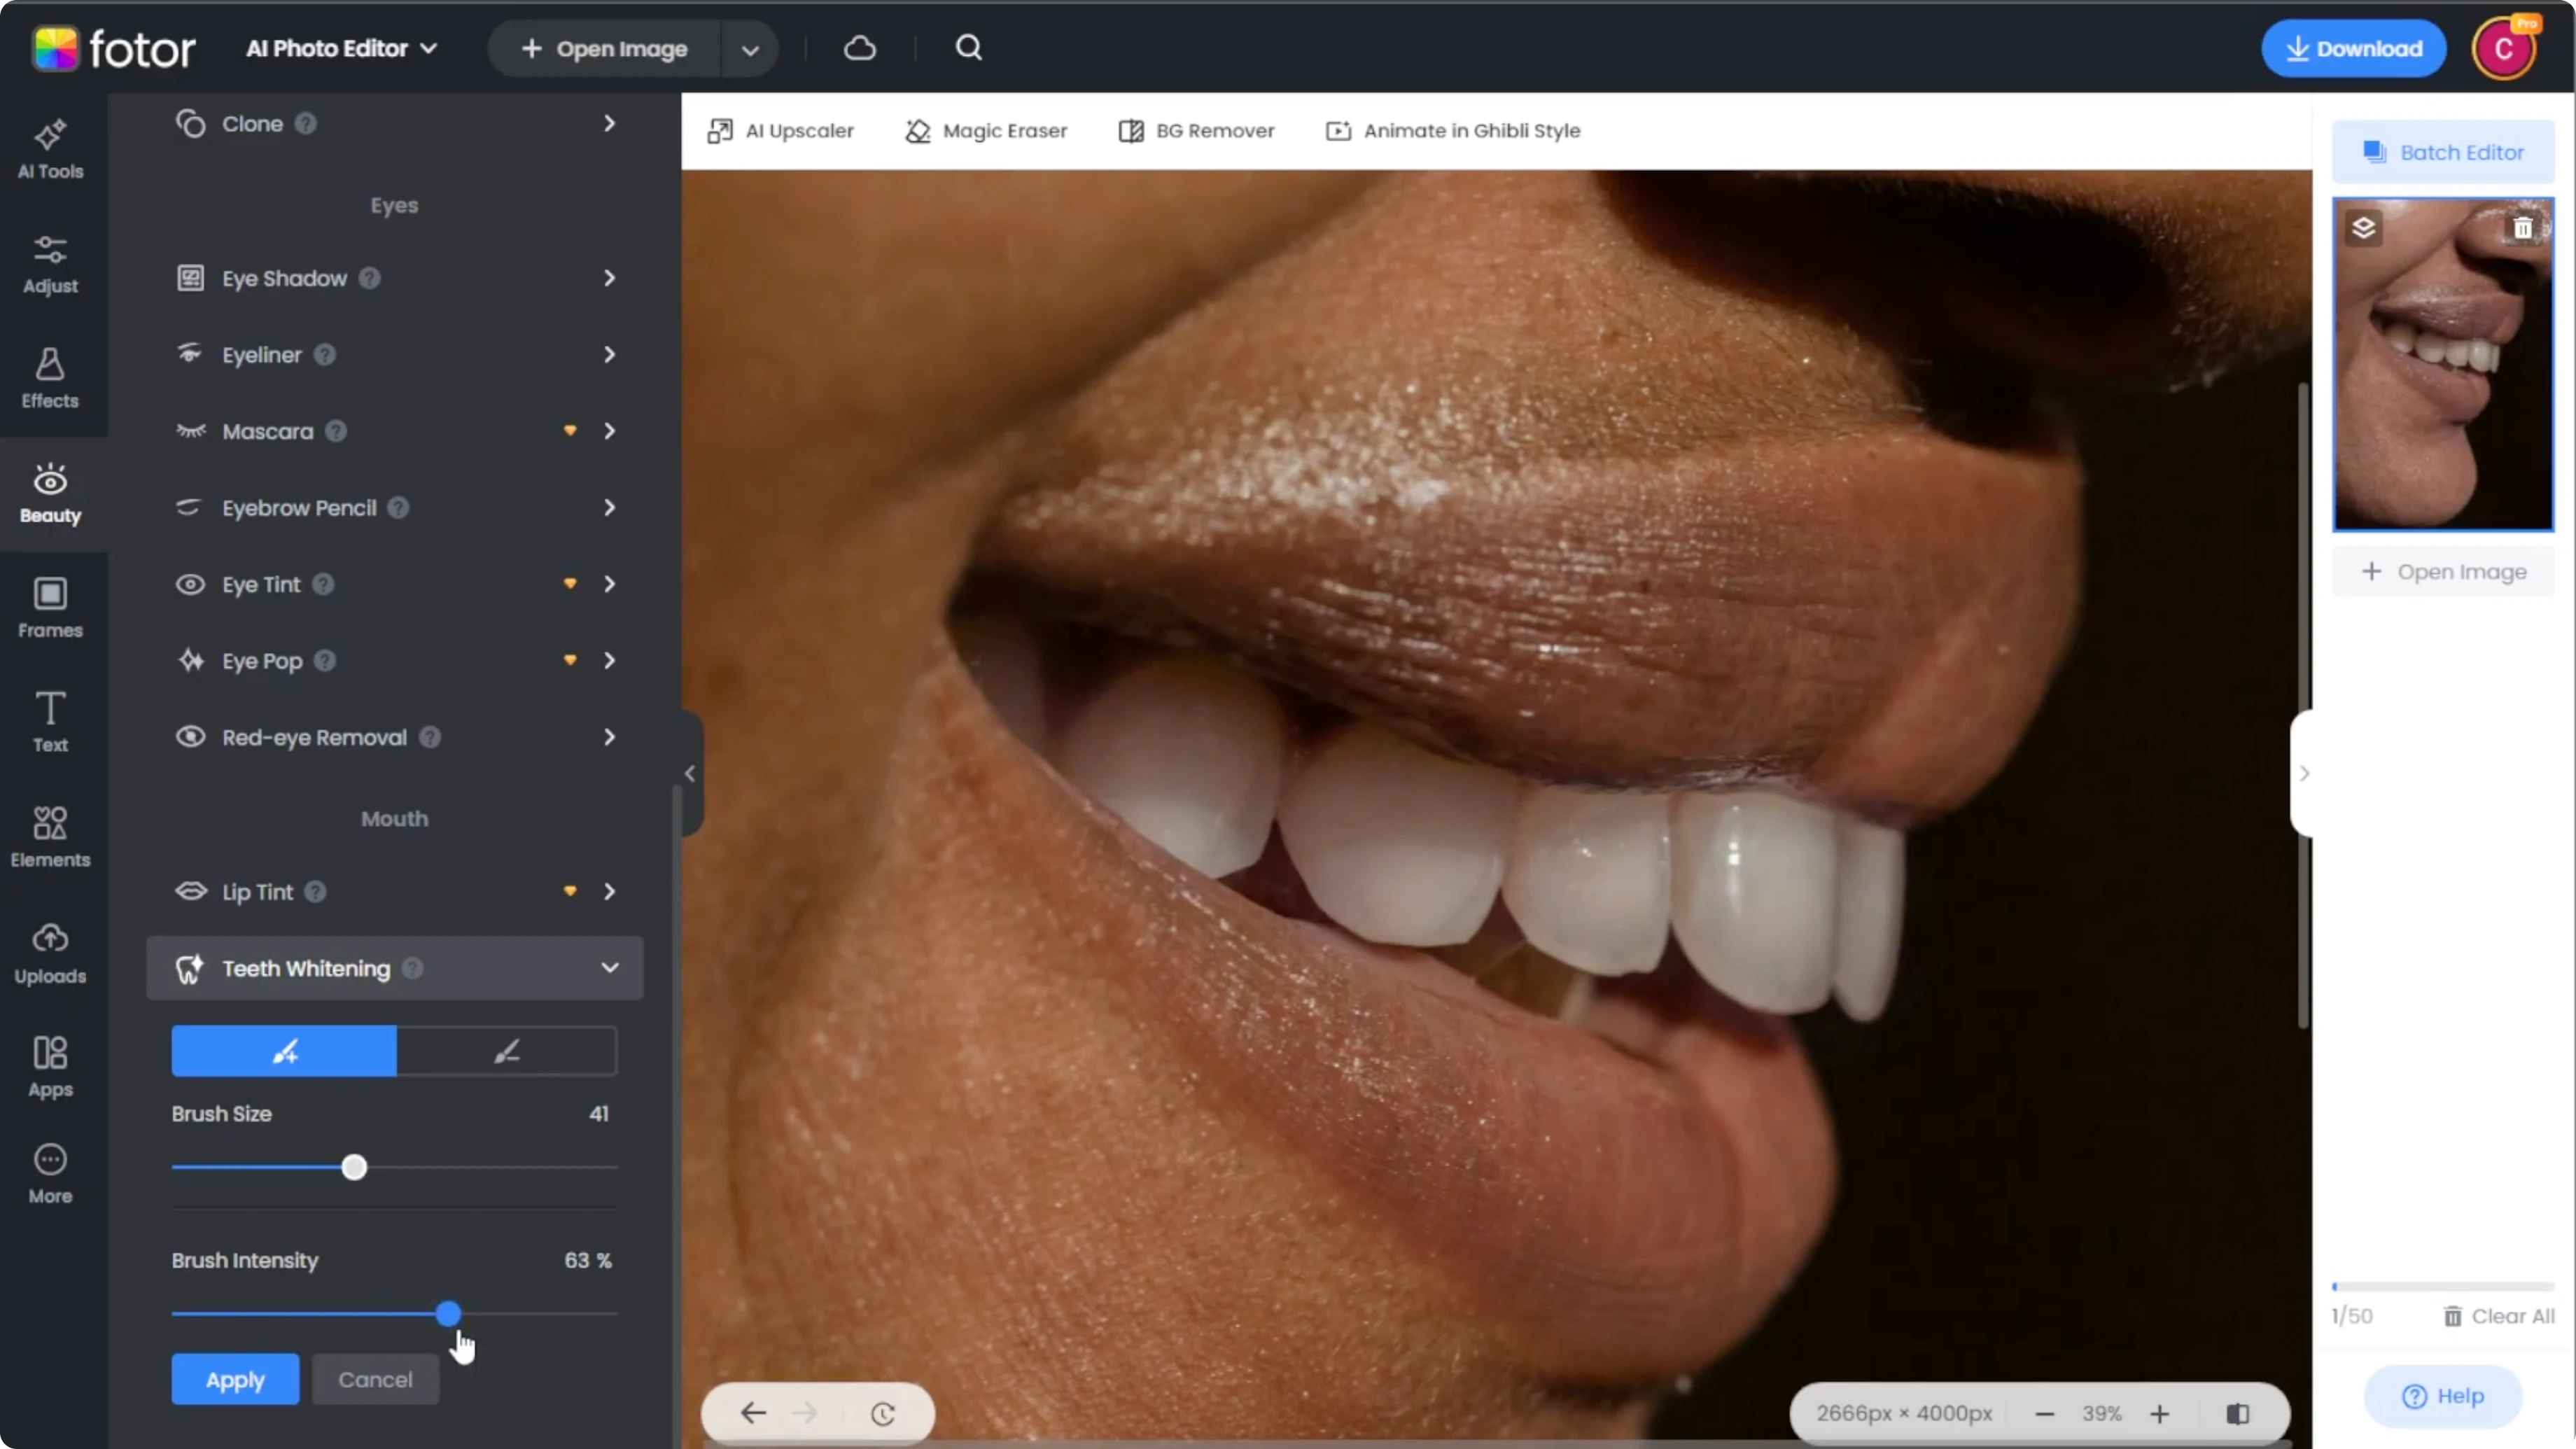
Task: Click Open Image in the right panel
Action: 2443,572
